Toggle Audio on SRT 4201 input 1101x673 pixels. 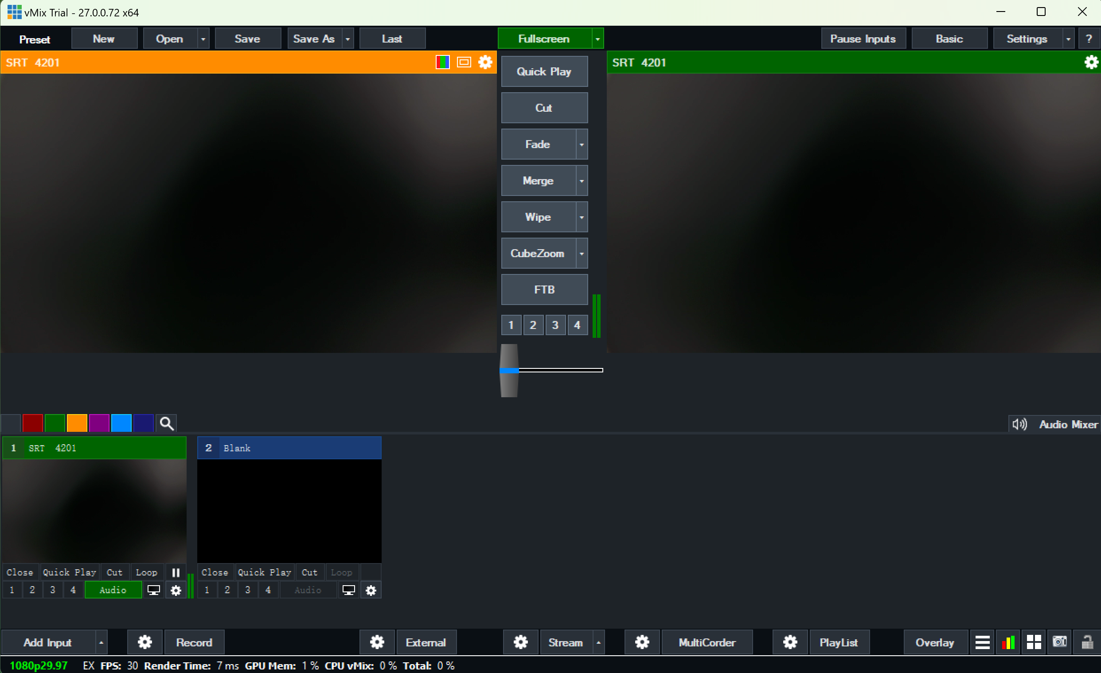pos(113,590)
